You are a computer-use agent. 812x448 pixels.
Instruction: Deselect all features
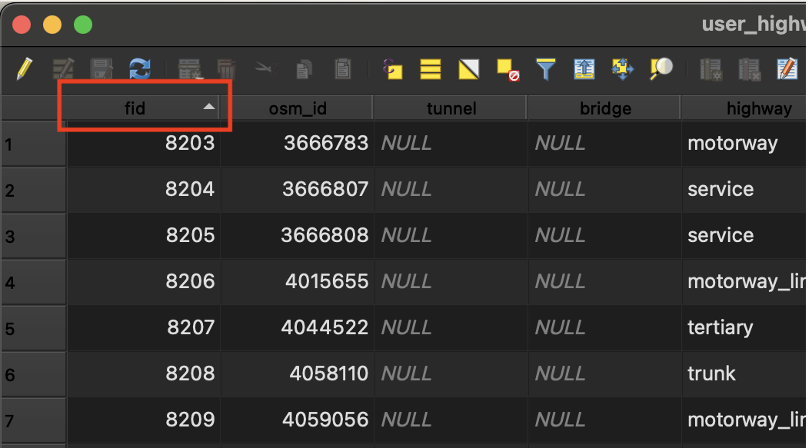(x=507, y=70)
